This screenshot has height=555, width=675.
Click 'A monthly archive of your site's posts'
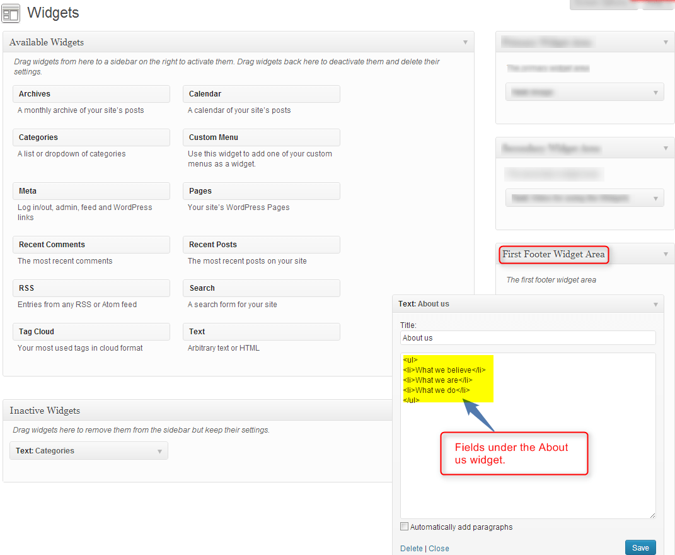point(81,110)
